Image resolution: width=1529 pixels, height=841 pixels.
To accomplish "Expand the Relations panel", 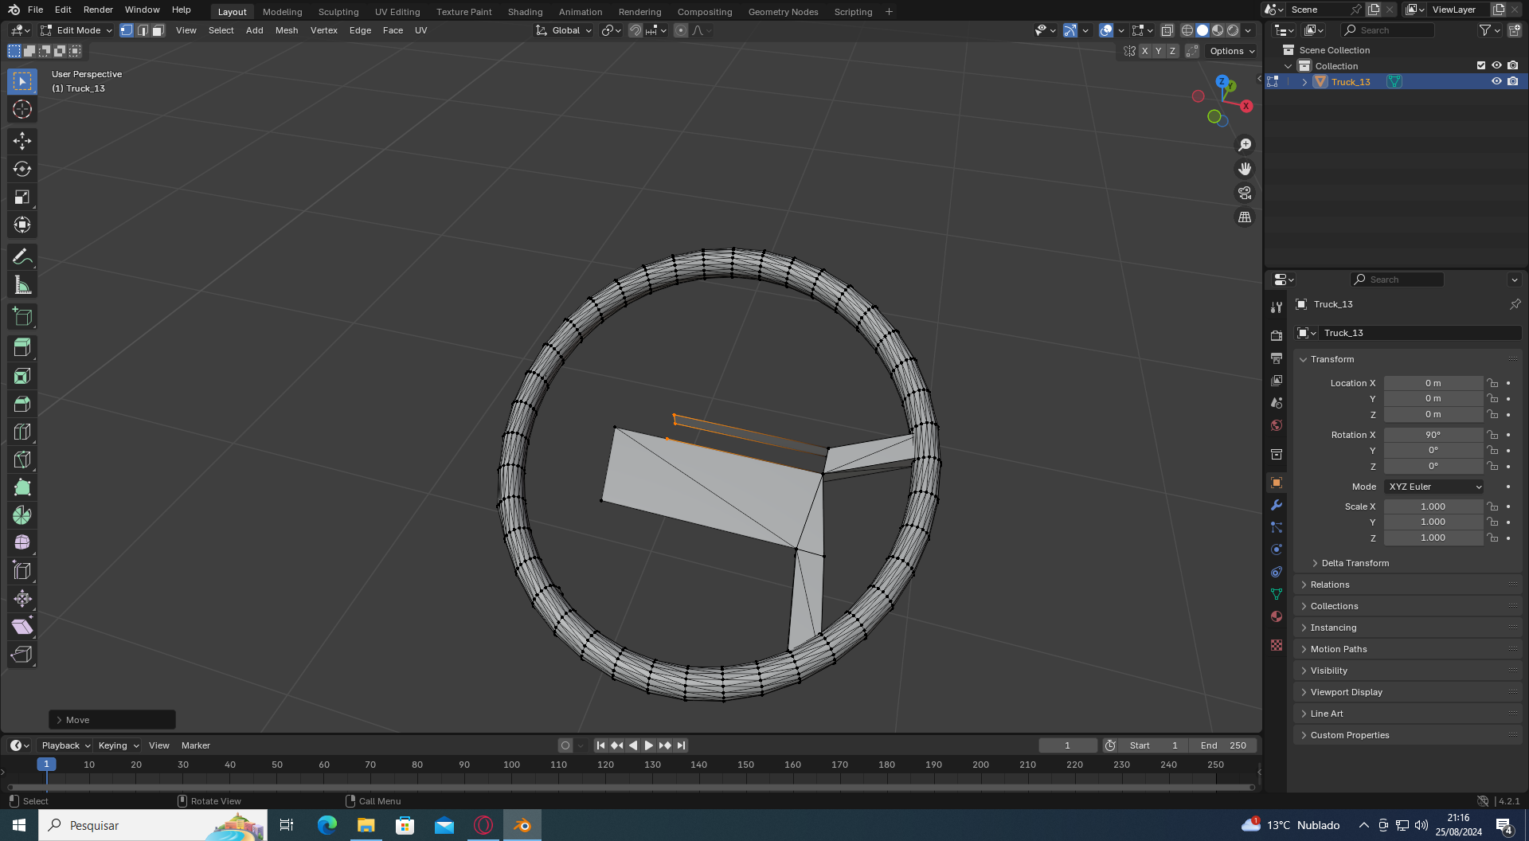I will (1329, 585).
